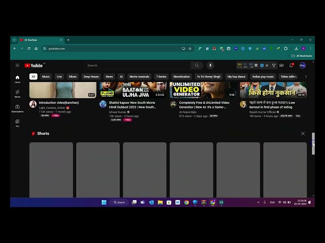Click the Unlimited Video Generator thumbnail
The width and height of the screenshot is (325, 243).
[x=203, y=90]
